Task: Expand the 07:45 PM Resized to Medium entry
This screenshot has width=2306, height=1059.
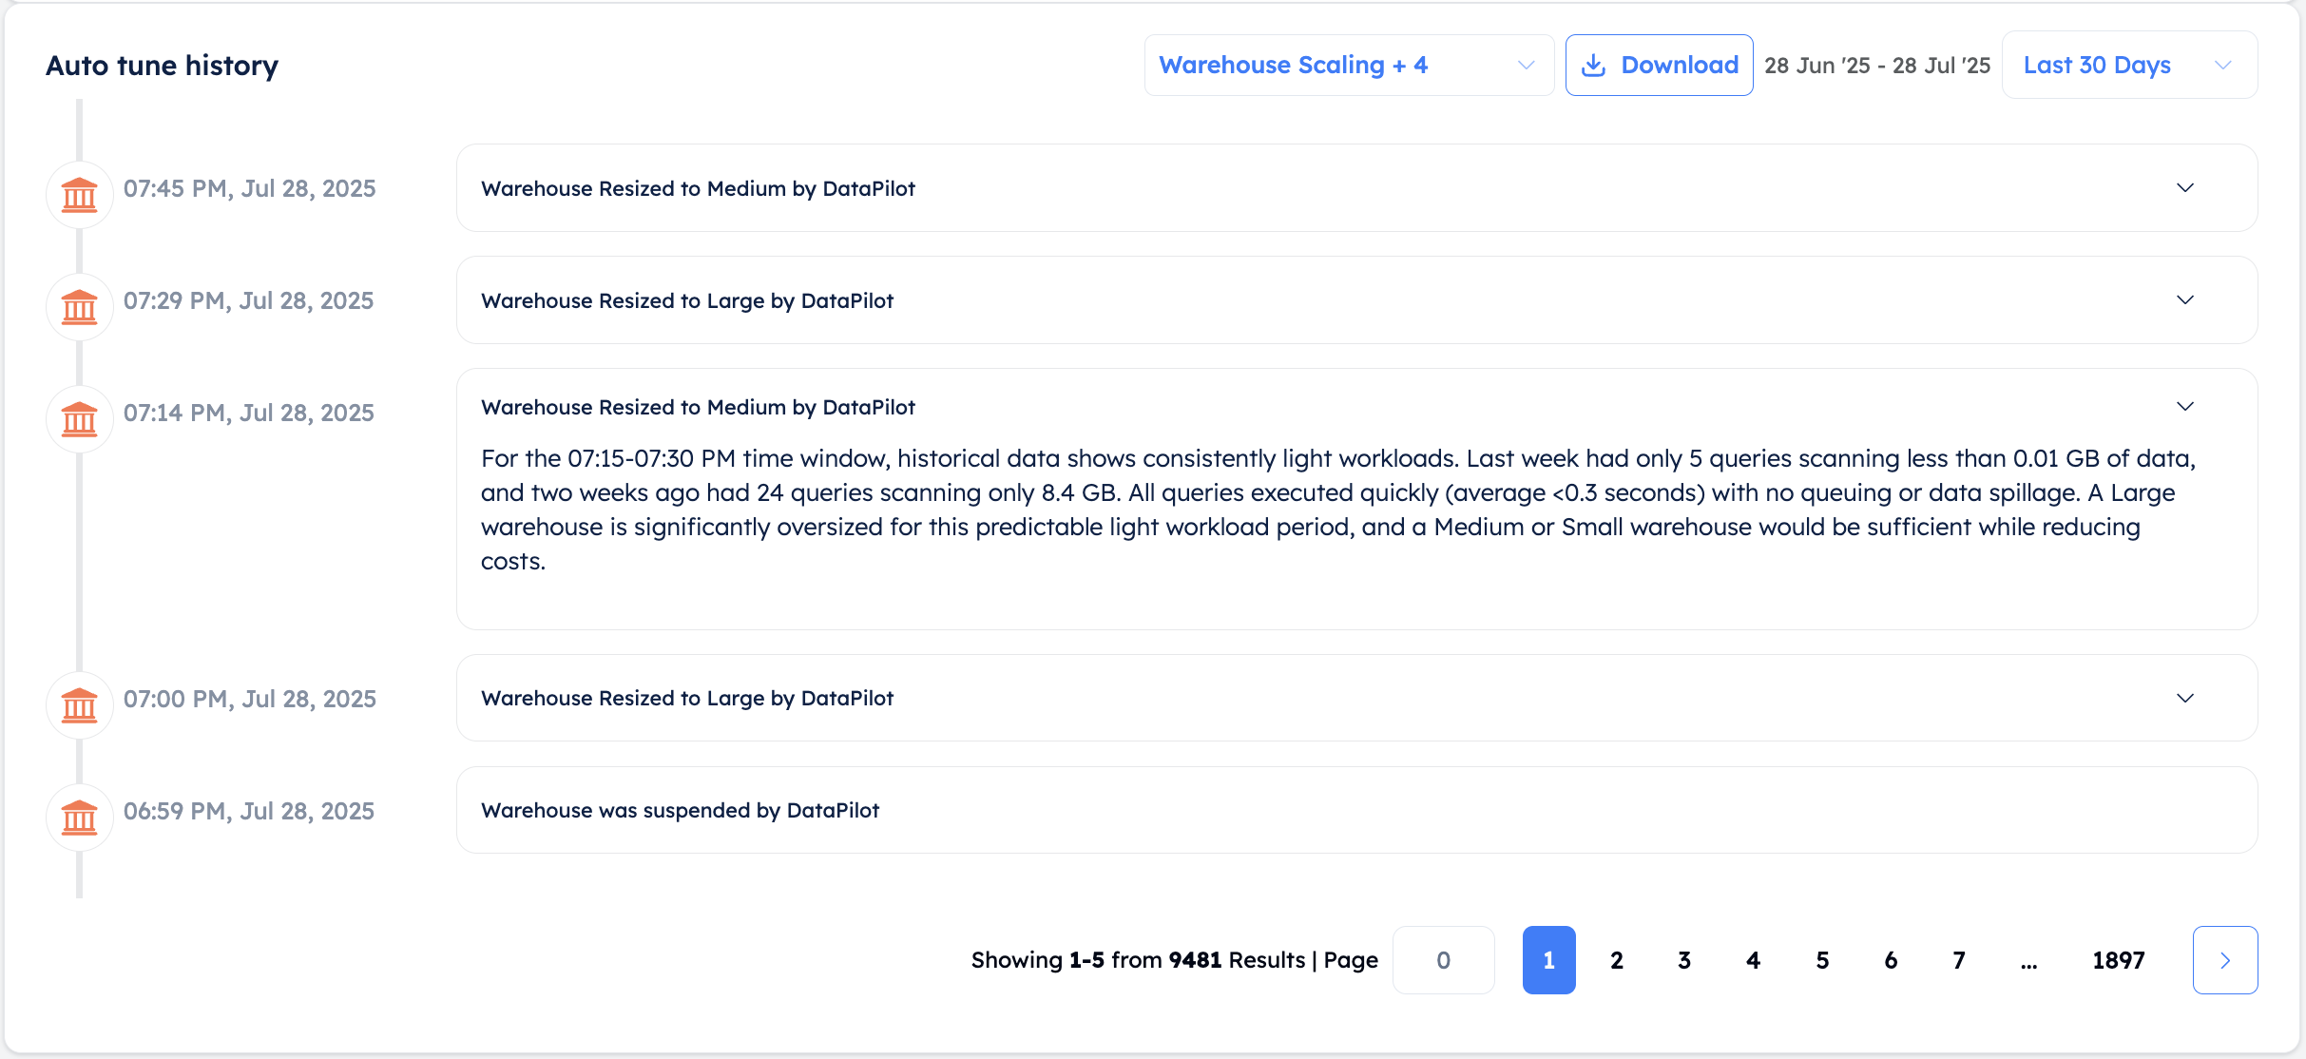Action: 2185,188
